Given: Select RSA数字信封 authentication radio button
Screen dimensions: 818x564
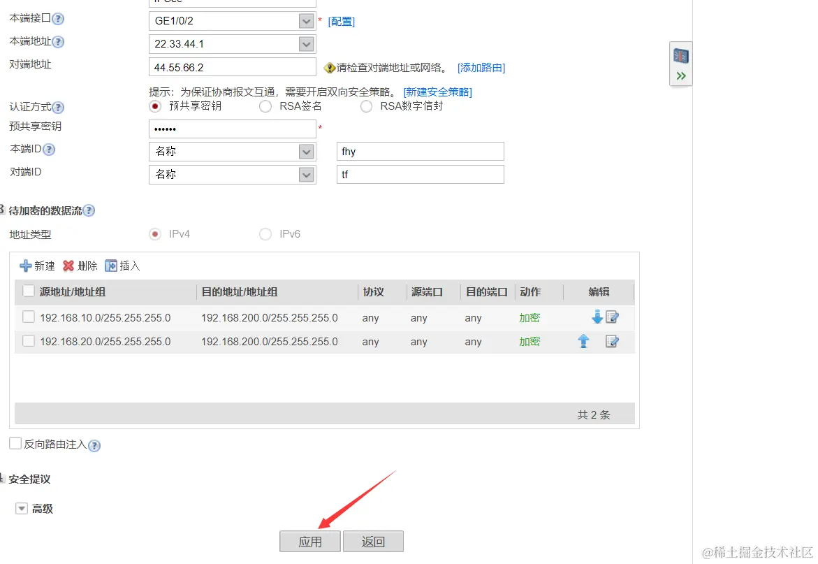Looking at the screenshot, I should click(x=366, y=106).
